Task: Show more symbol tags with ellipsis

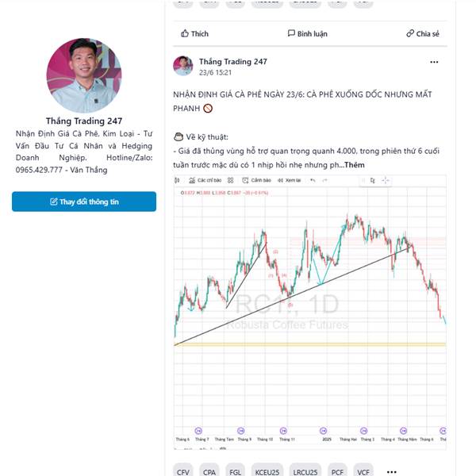Action: coord(392,472)
